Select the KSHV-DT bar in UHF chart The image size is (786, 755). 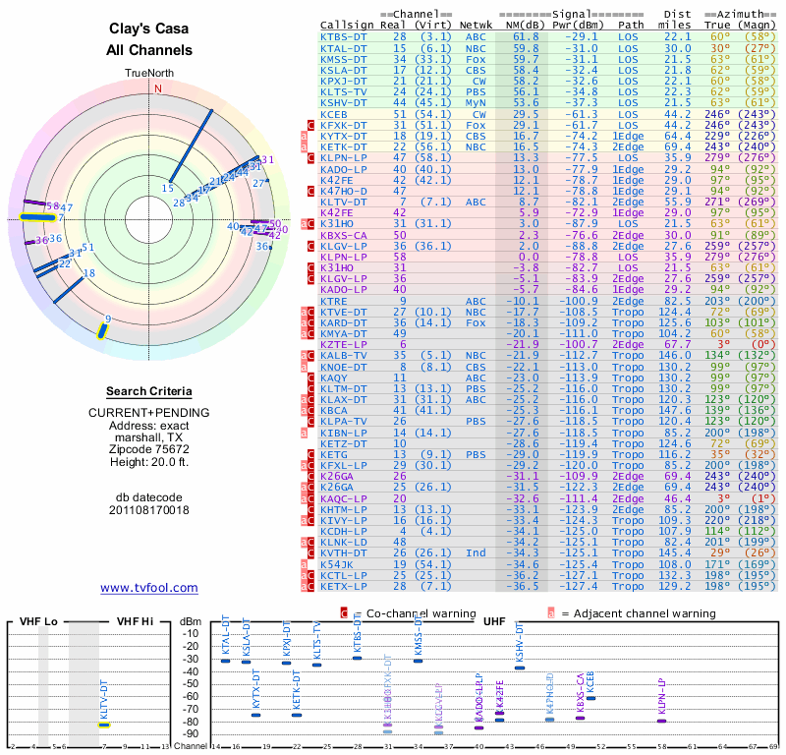[x=520, y=668]
